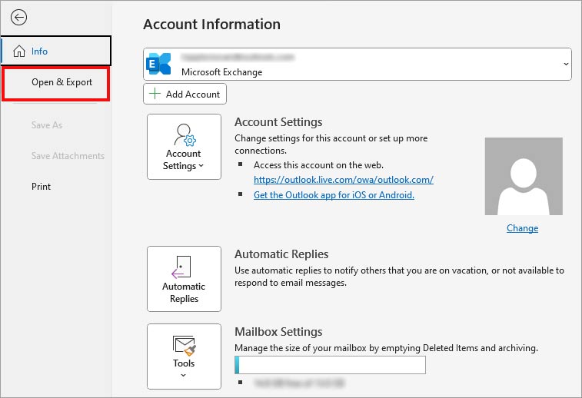
Task: Expand the Tools dropdown chevron
Action: click(x=183, y=376)
